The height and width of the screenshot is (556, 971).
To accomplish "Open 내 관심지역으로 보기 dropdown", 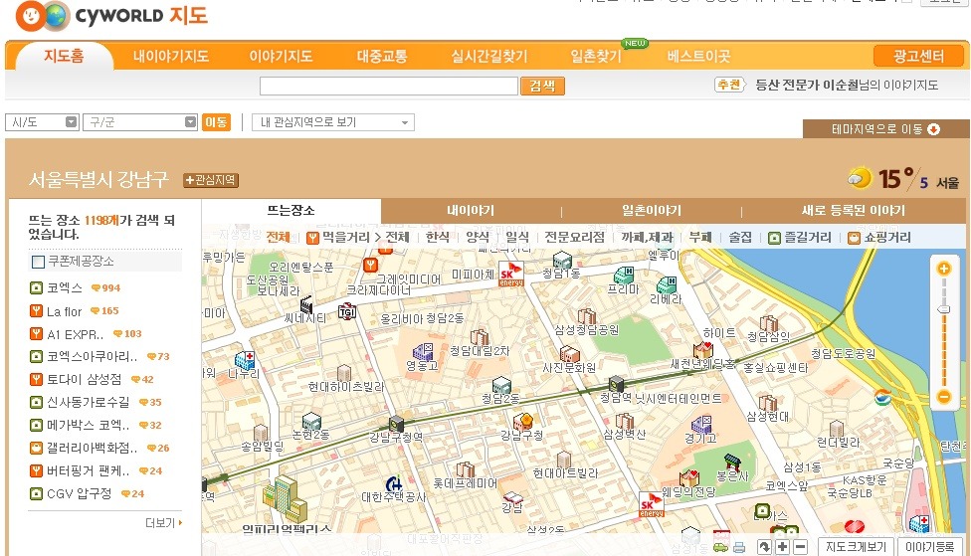I will [x=333, y=122].
